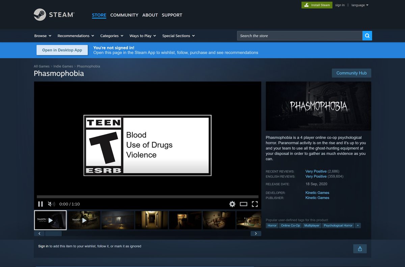Click the Phasmophobia header image
Screen dimensions: 405x267
pyautogui.click(x=318, y=106)
